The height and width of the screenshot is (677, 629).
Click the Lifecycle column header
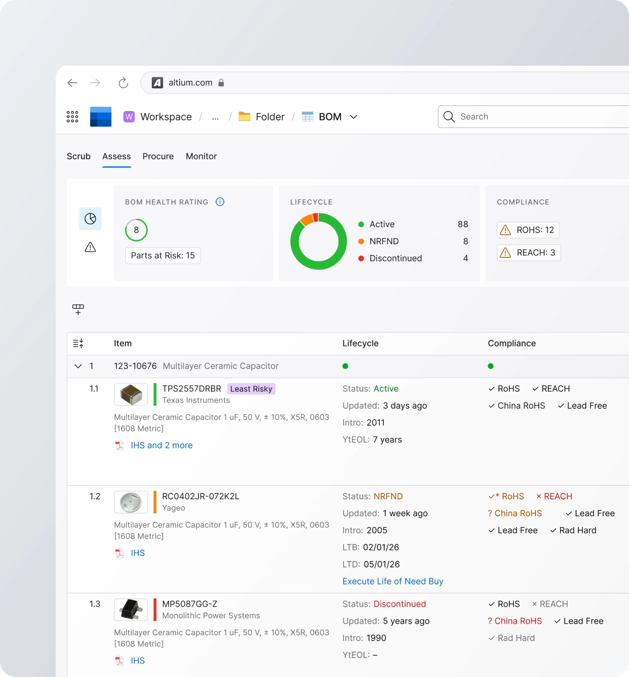point(360,343)
